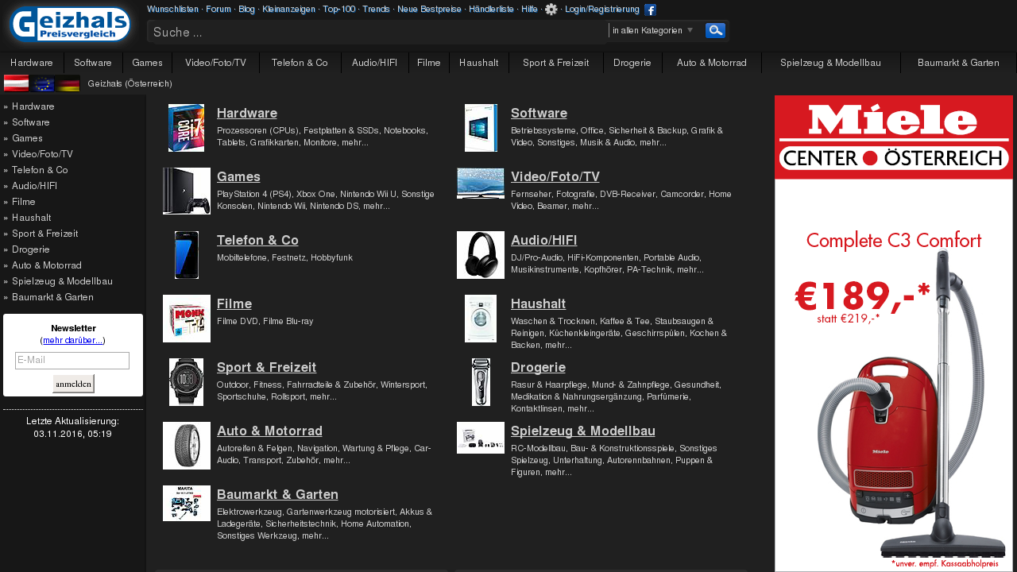Viewport: 1017px width, 572px height.
Task: Open the Sport & Freizeit category heading
Action: [266, 367]
